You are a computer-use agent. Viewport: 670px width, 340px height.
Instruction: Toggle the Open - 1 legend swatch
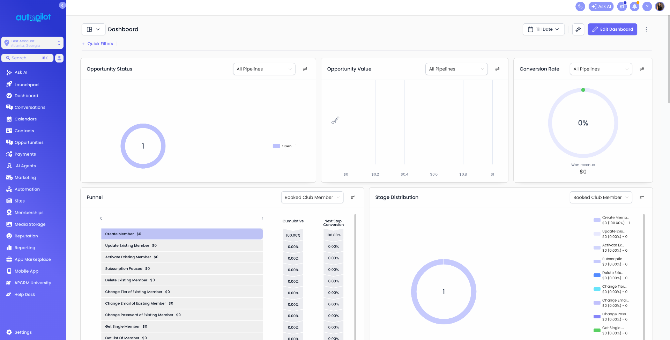pyautogui.click(x=276, y=146)
